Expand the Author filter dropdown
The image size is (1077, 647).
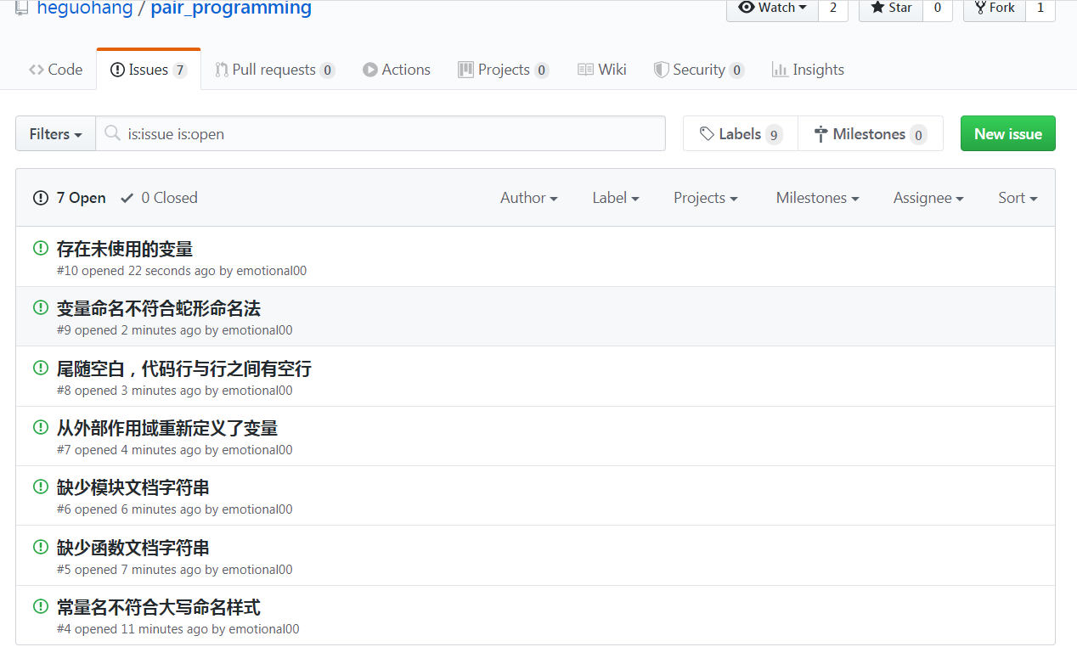[x=529, y=198]
